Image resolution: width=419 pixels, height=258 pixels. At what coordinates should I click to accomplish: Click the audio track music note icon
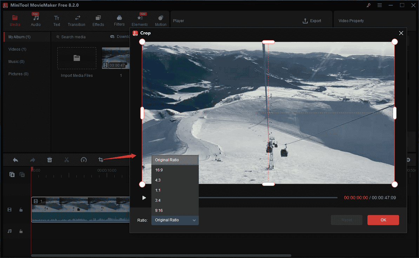pos(9,231)
